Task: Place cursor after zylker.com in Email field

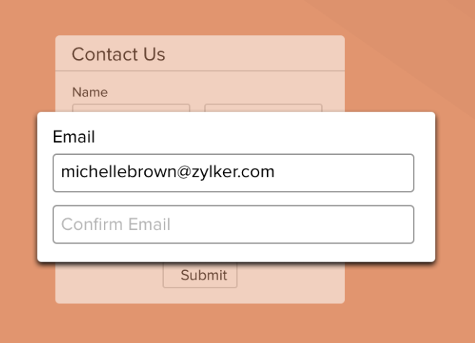Action: [276, 173]
